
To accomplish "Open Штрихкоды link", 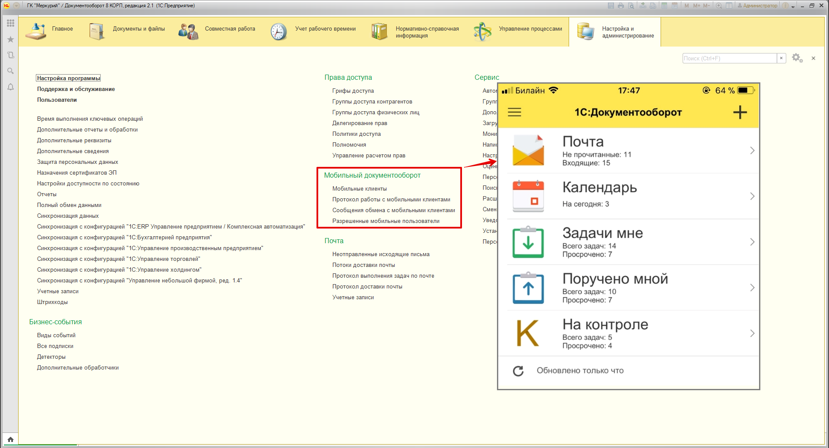I will tap(52, 302).
